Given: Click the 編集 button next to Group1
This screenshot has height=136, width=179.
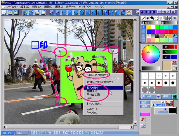Looking at the screenshot, I should pyautogui.click(x=166, y=97).
